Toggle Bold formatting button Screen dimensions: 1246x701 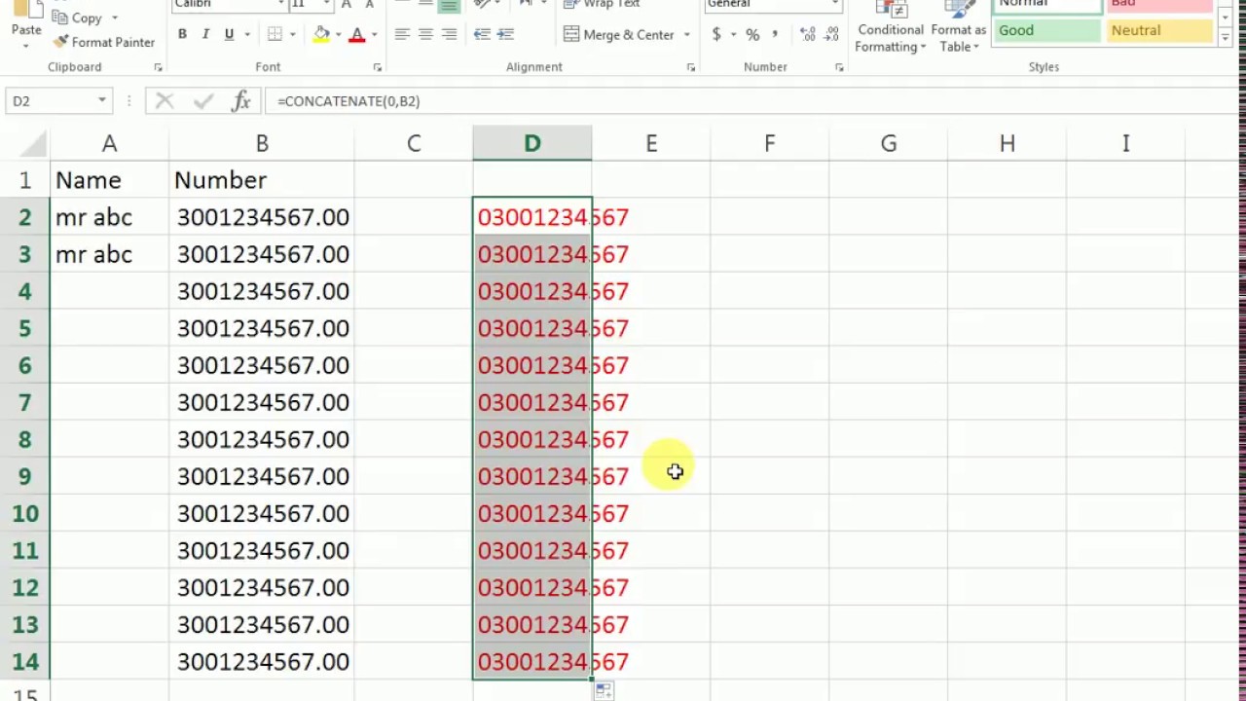pos(182,34)
